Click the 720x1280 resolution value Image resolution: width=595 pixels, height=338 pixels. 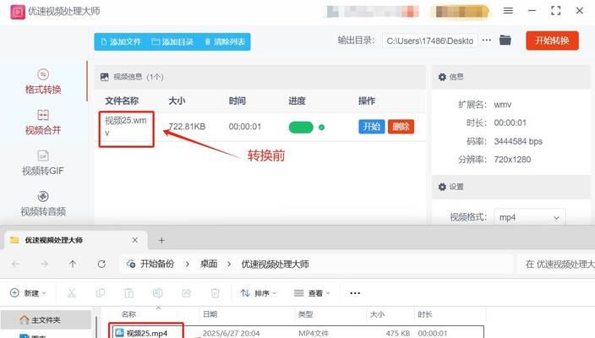click(512, 160)
